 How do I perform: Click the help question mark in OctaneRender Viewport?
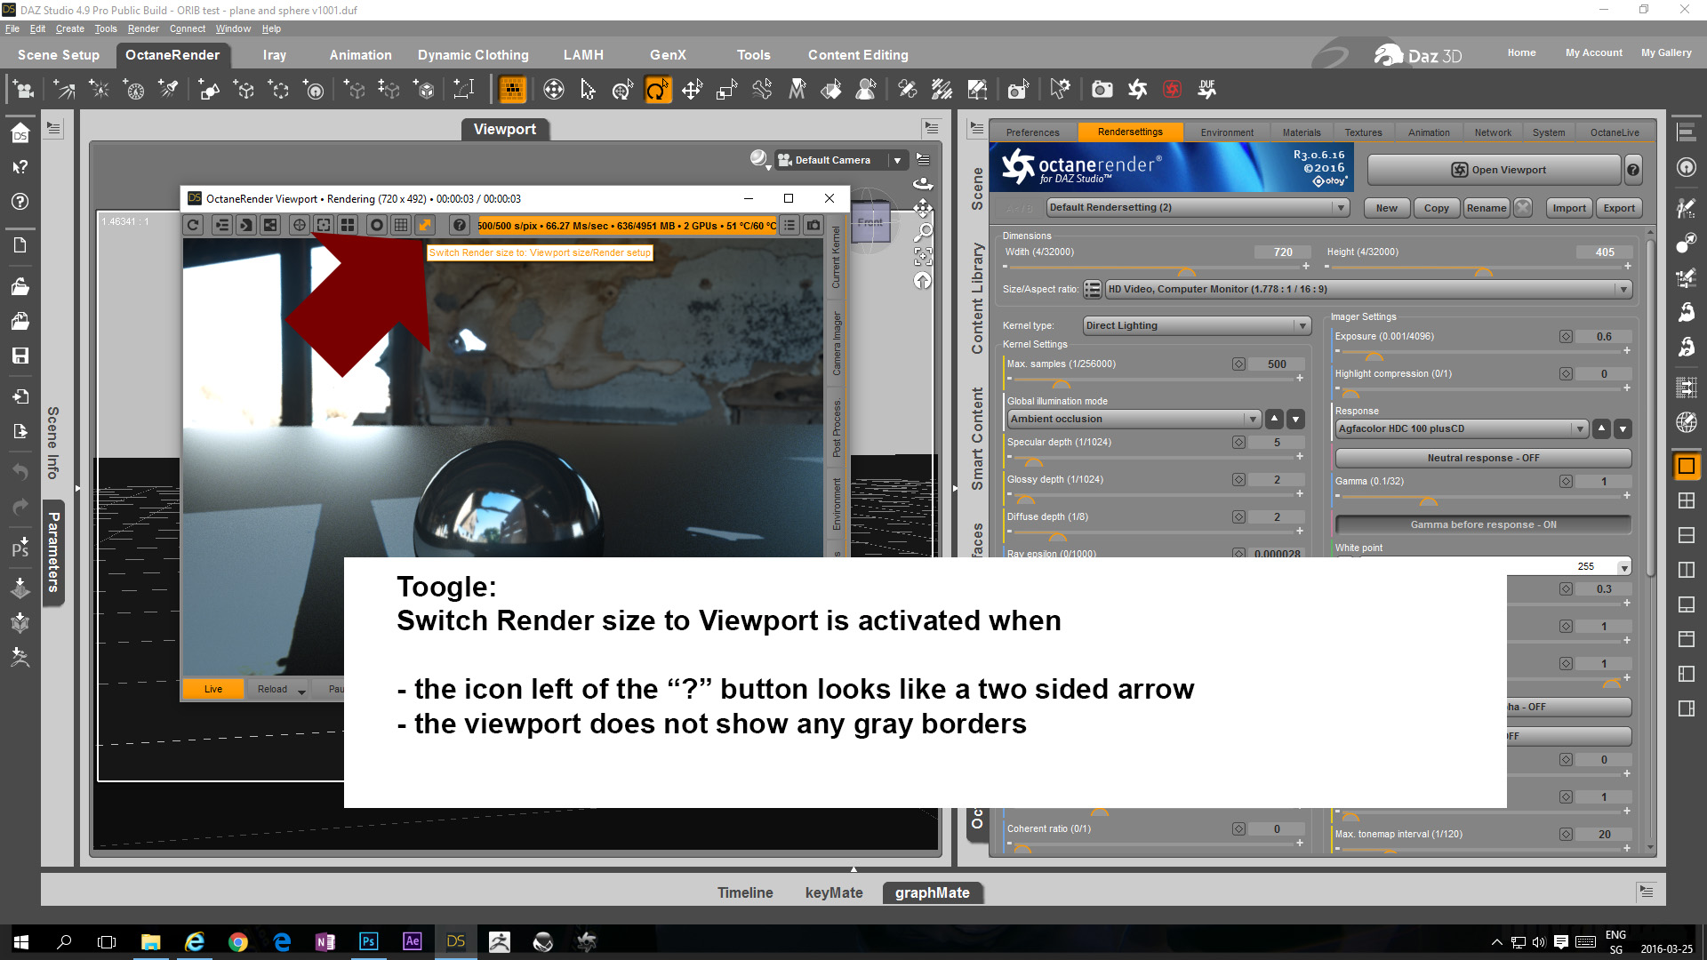click(459, 226)
